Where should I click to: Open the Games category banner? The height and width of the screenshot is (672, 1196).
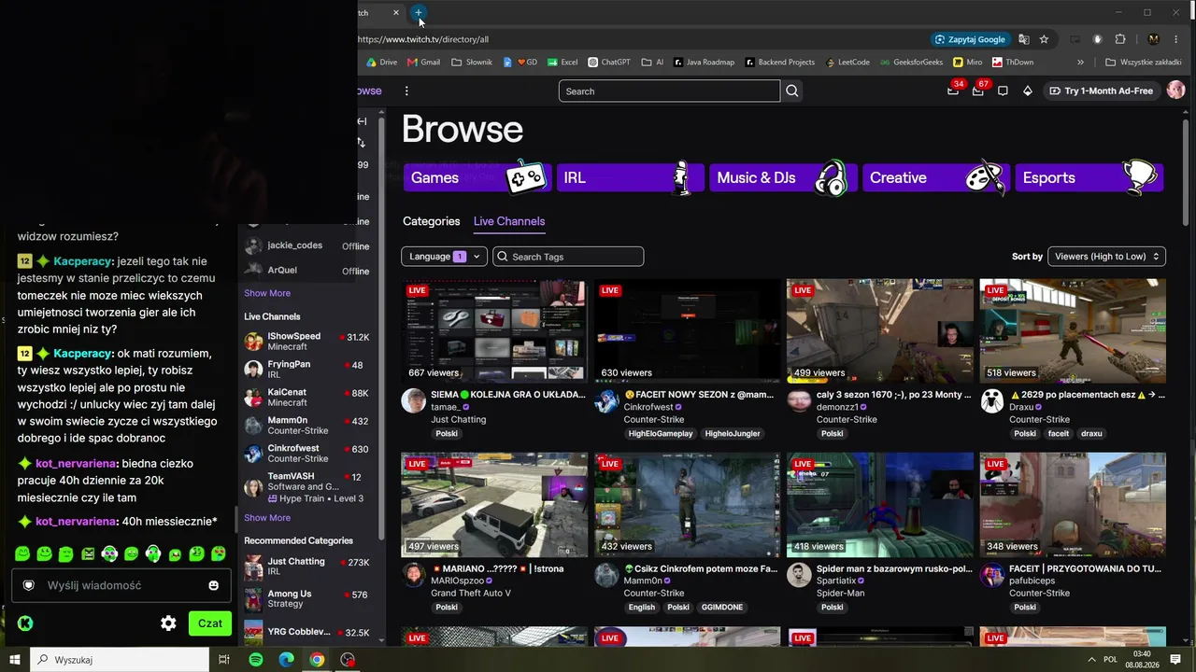tap(477, 177)
